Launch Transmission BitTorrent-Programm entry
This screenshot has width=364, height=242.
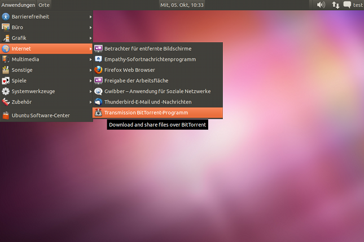[157, 113]
